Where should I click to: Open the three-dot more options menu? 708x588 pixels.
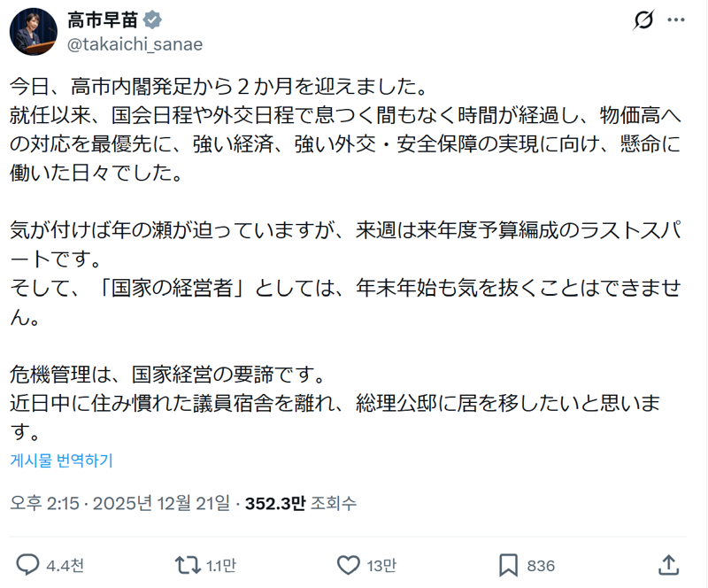(676, 19)
